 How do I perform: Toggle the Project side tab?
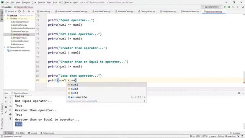click(x=2, y=15)
